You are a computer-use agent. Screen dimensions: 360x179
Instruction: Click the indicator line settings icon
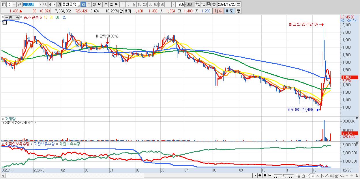tap(203, 4)
